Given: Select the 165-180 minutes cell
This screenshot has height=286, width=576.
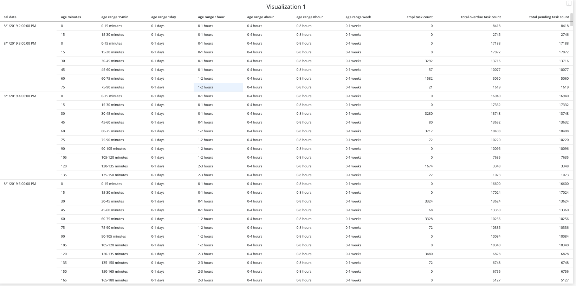Looking at the screenshot, I should 115,280.
